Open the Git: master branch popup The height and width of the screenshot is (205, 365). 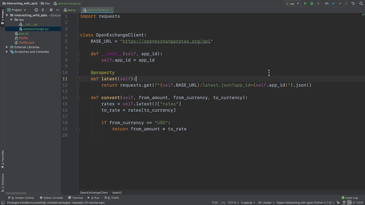click(266, 202)
